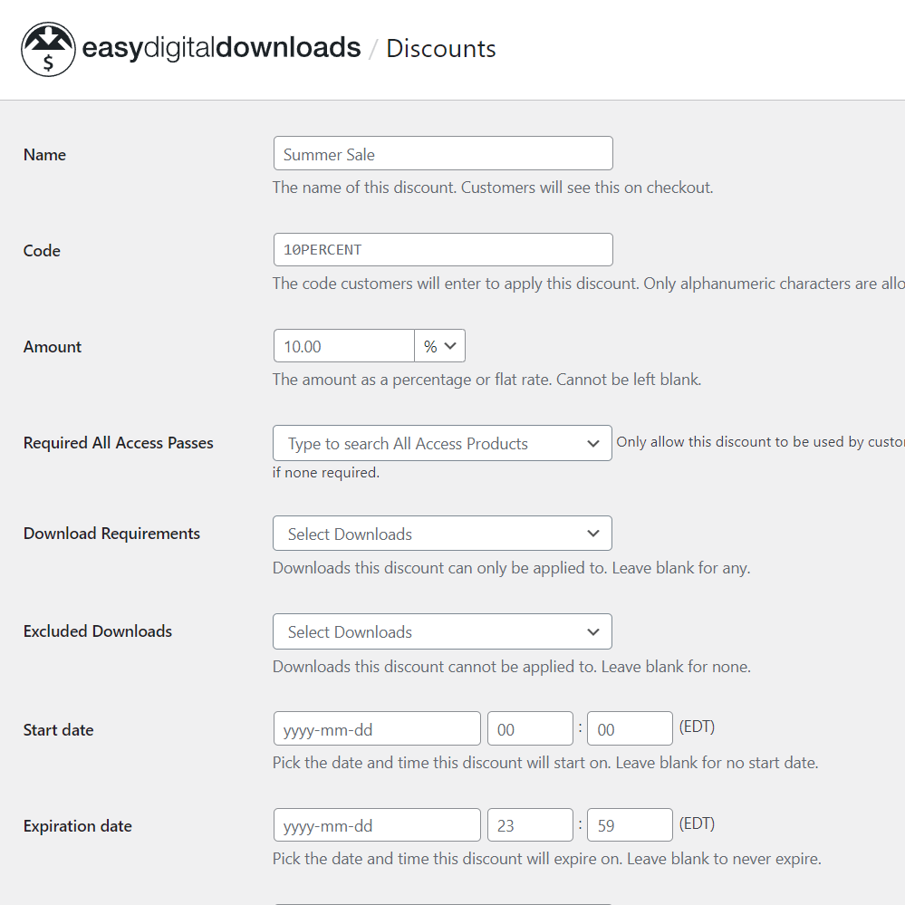Click the Start date yyyy-mm-dd field
905x905 pixels.
point(376,727)
